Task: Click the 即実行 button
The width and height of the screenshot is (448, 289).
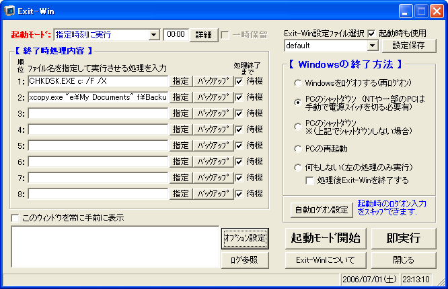Action: point(404,238)
